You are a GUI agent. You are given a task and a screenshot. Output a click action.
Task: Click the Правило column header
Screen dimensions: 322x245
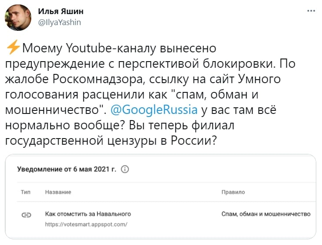[233, 192]
